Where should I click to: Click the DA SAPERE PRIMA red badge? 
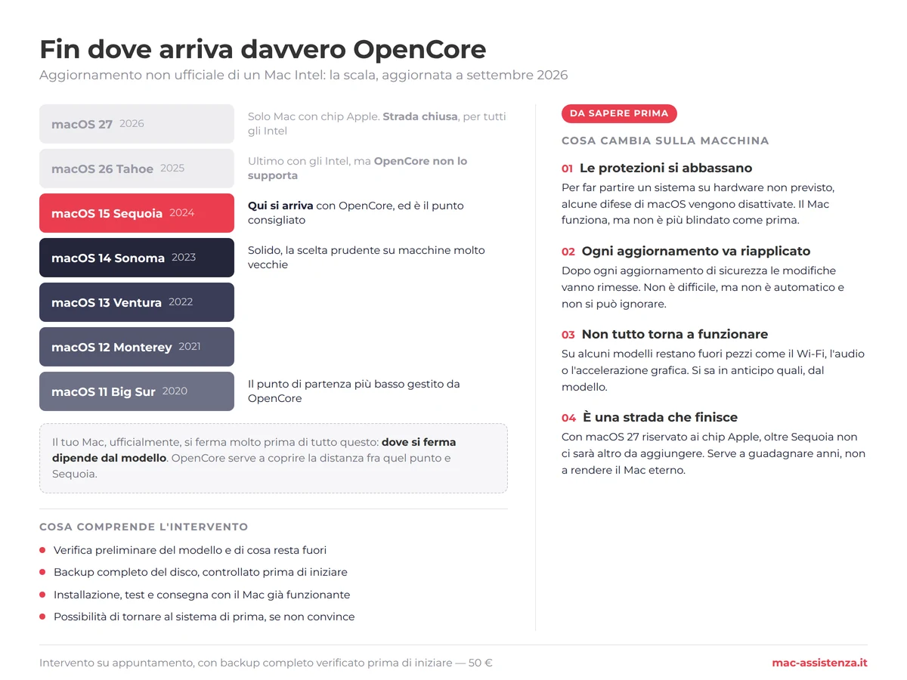(619, 113)
